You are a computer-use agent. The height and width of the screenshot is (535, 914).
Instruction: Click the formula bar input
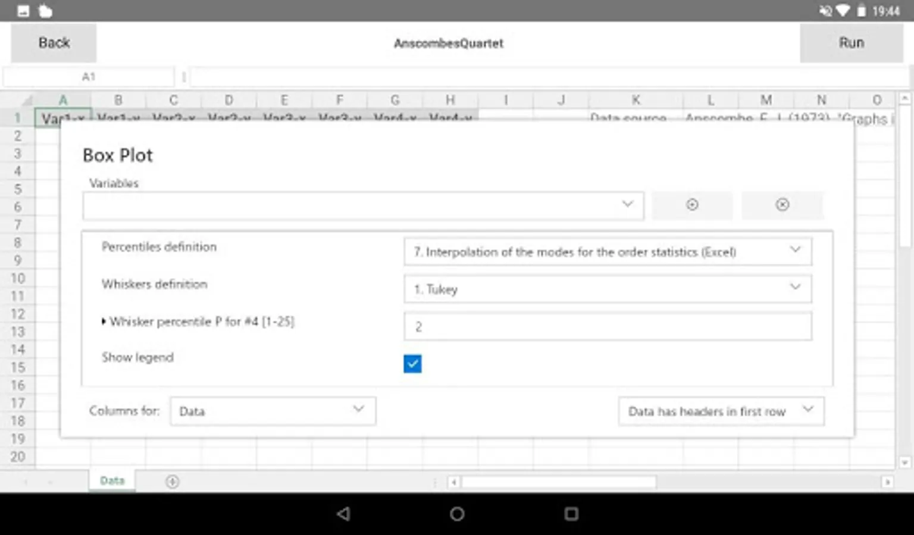(550, 77)
